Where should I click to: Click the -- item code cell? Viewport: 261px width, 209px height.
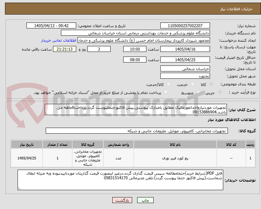click(231, 158)
